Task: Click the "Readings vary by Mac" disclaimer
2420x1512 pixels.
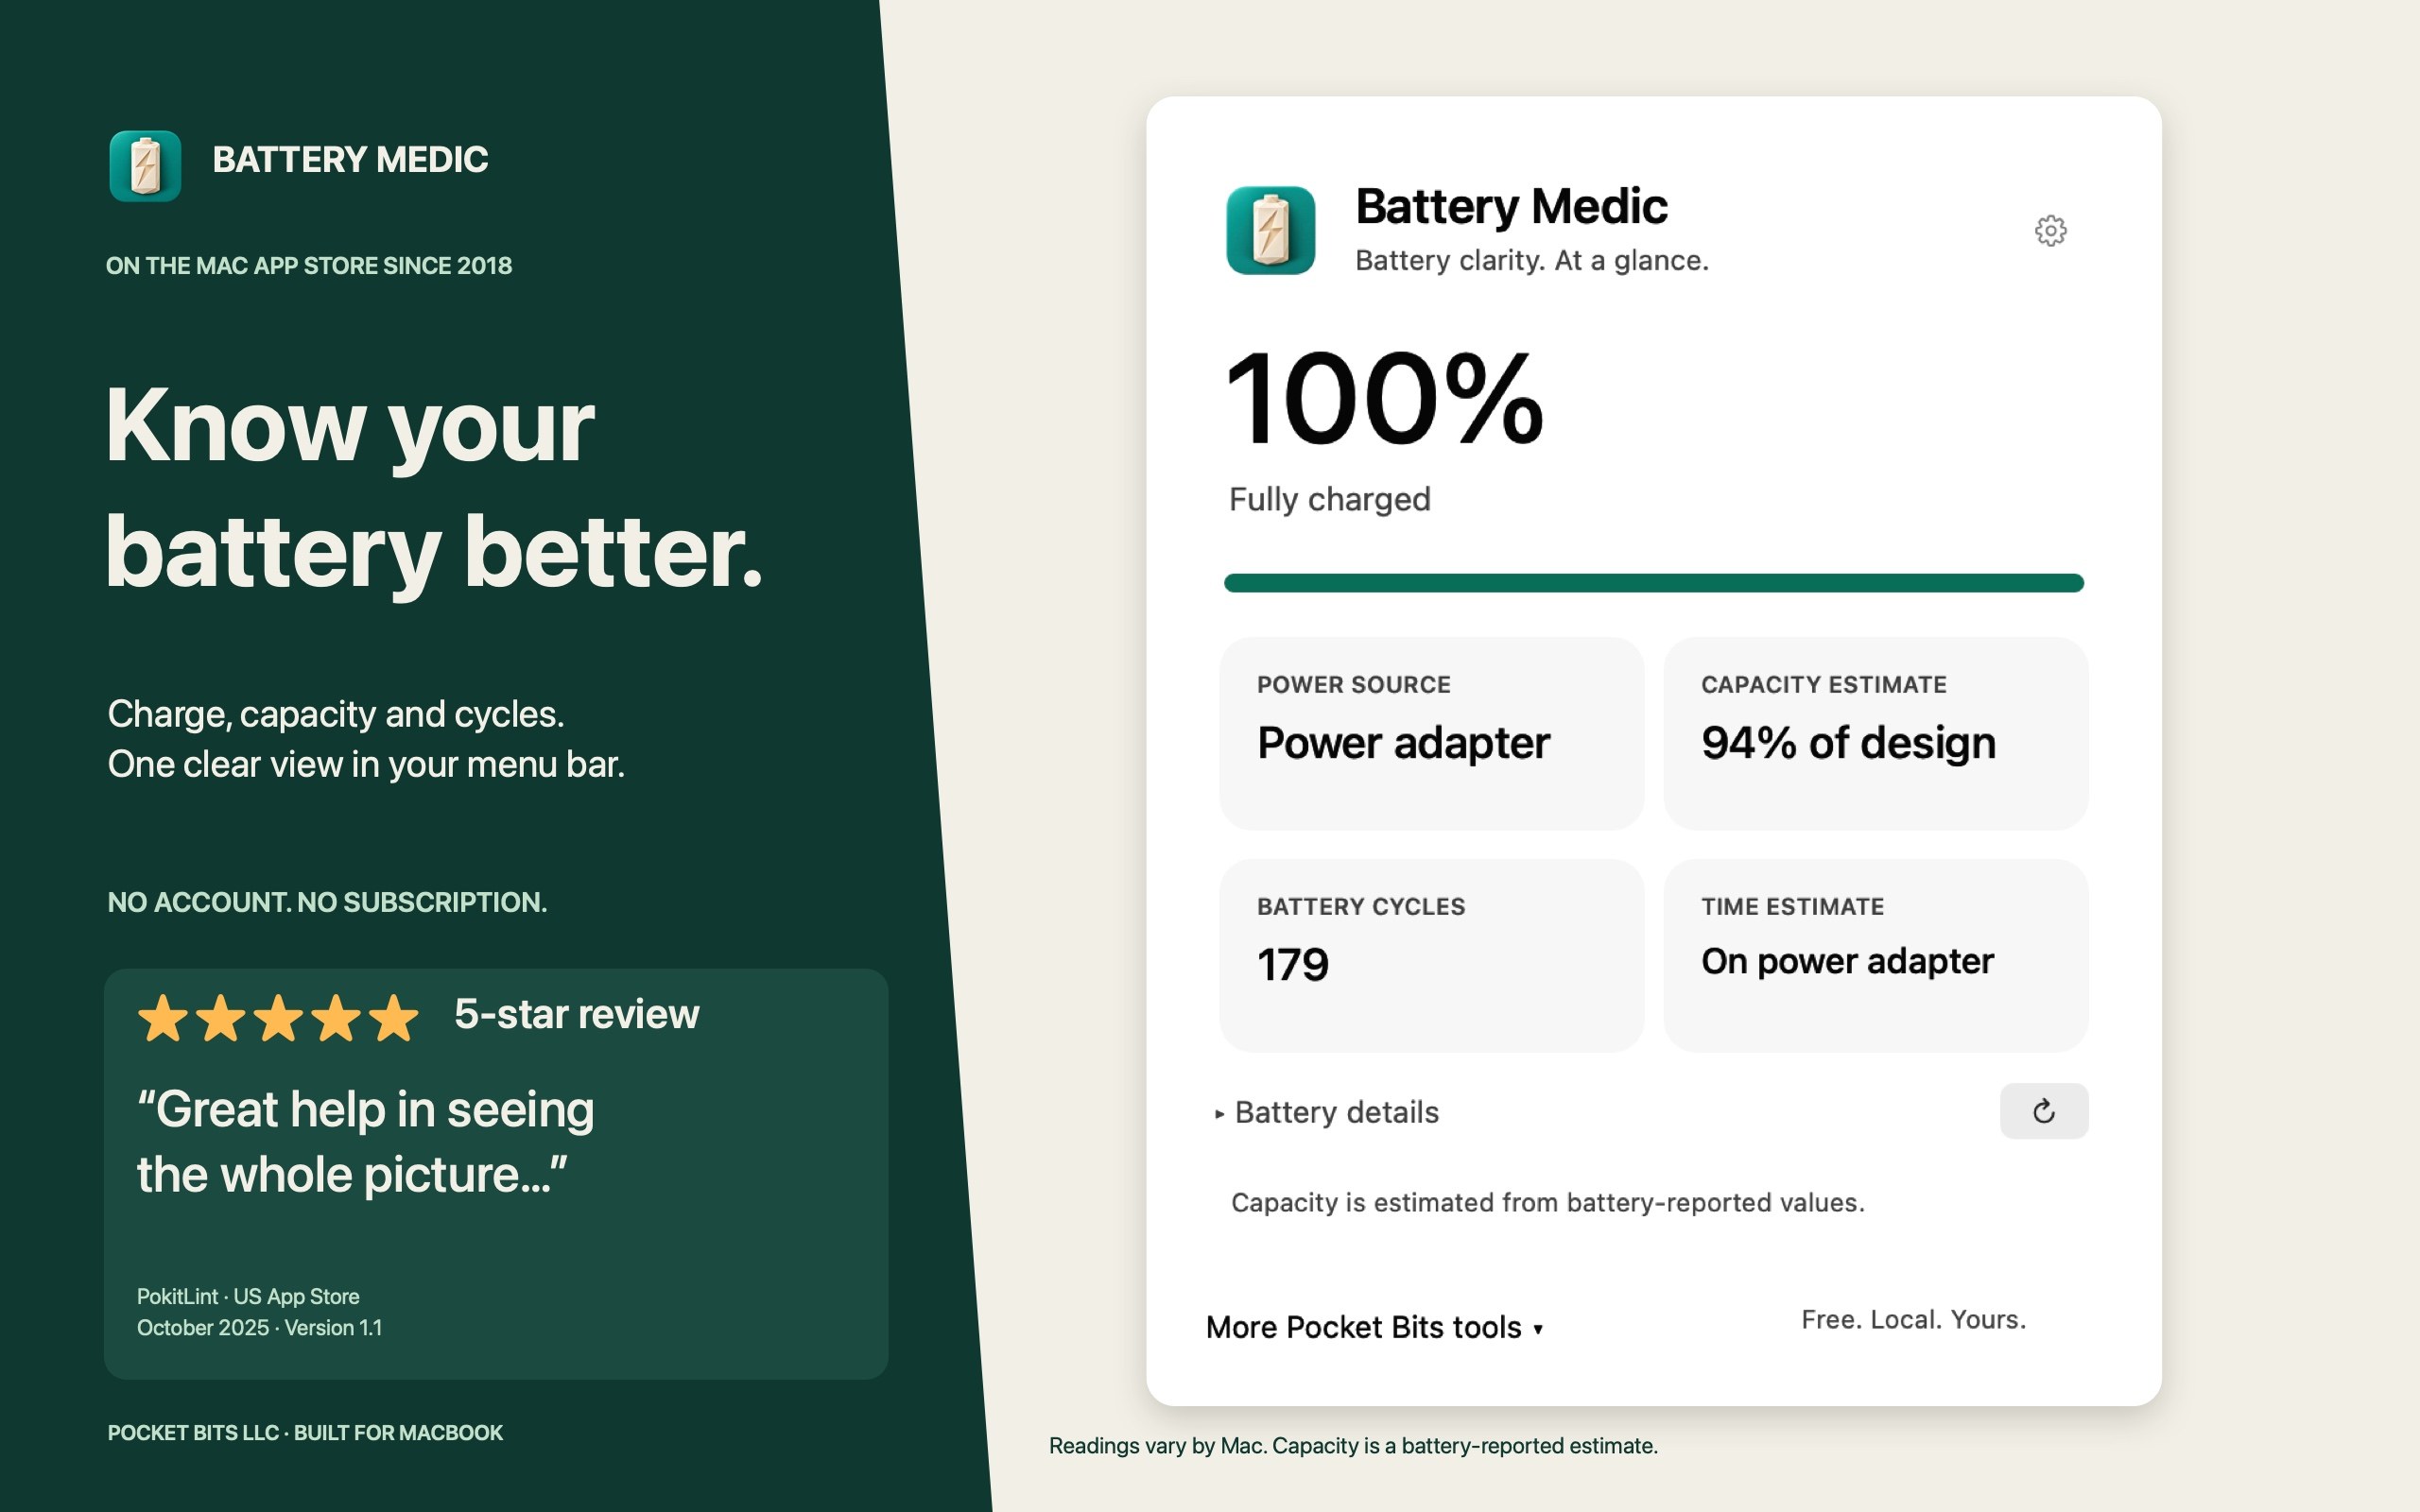Action: [1353, 1445]
